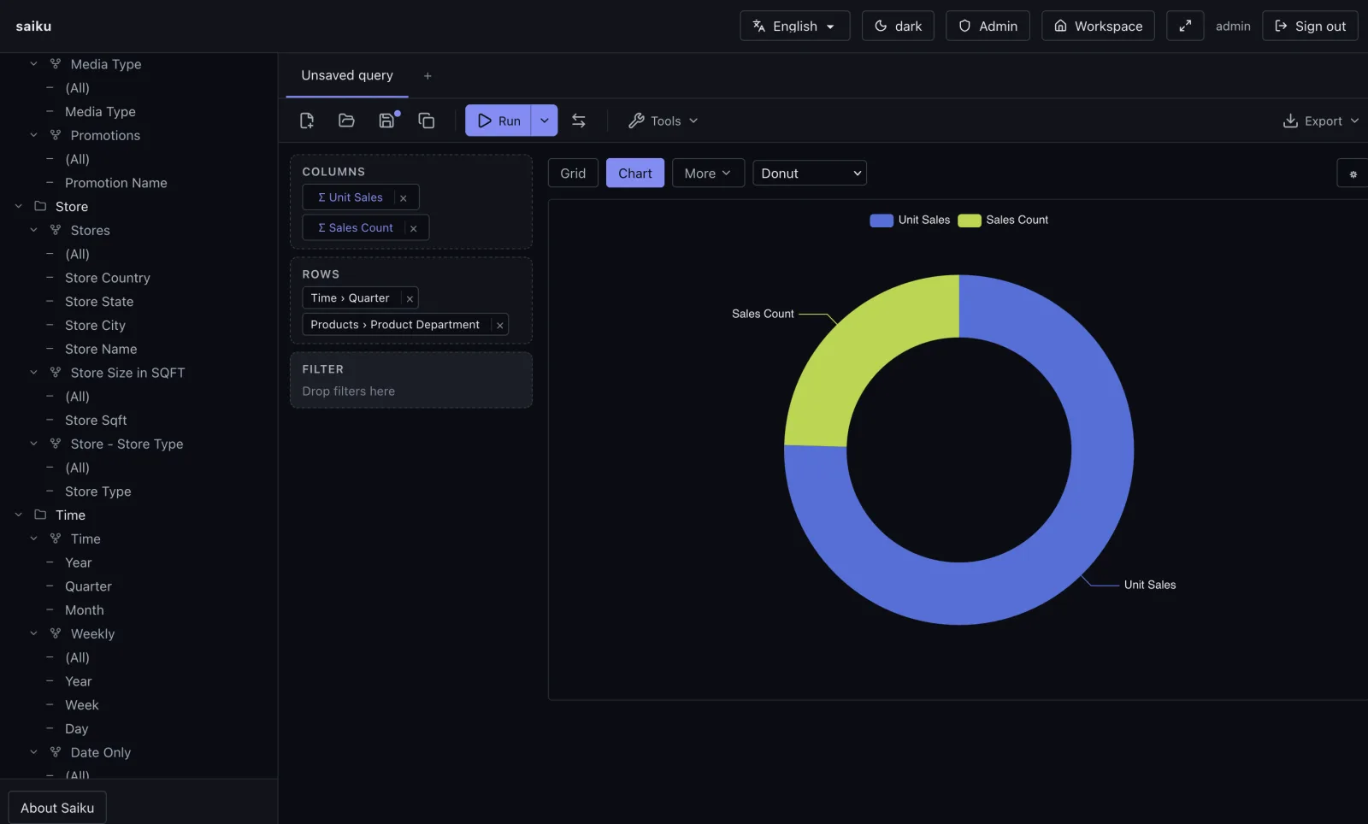Collapse the Promotions hierarchy chevron
The image size is (1368, 824).
(x=34, y=135)
